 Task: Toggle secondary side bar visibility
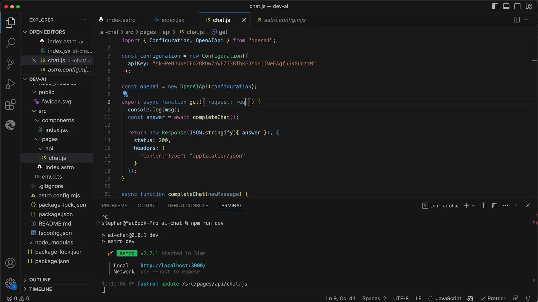click(518, 6)
